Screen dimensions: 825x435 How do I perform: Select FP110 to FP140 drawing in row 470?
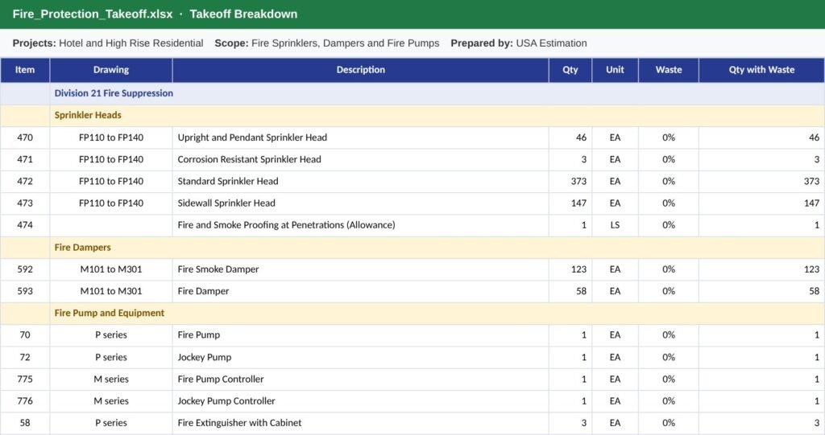click(x=111, y=137)
